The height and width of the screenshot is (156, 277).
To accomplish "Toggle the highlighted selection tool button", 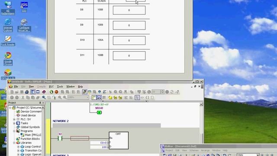I will [137, 97].
